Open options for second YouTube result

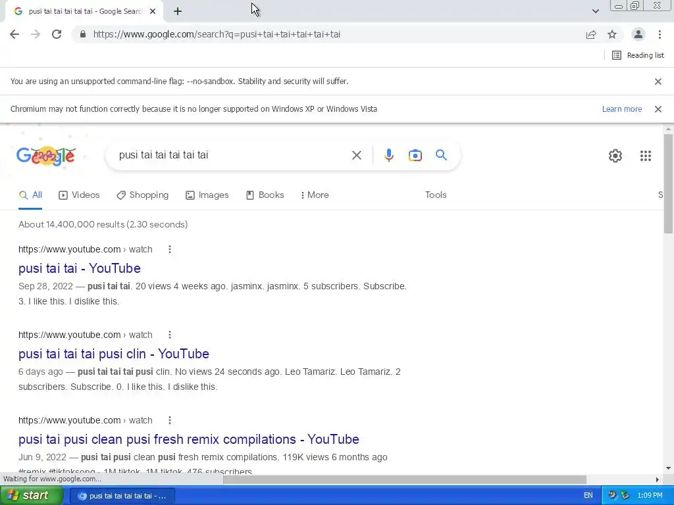[170, 335]
